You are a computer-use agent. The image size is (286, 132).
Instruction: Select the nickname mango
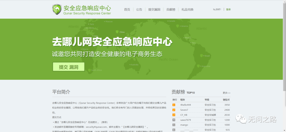click(x=184, y=125)
